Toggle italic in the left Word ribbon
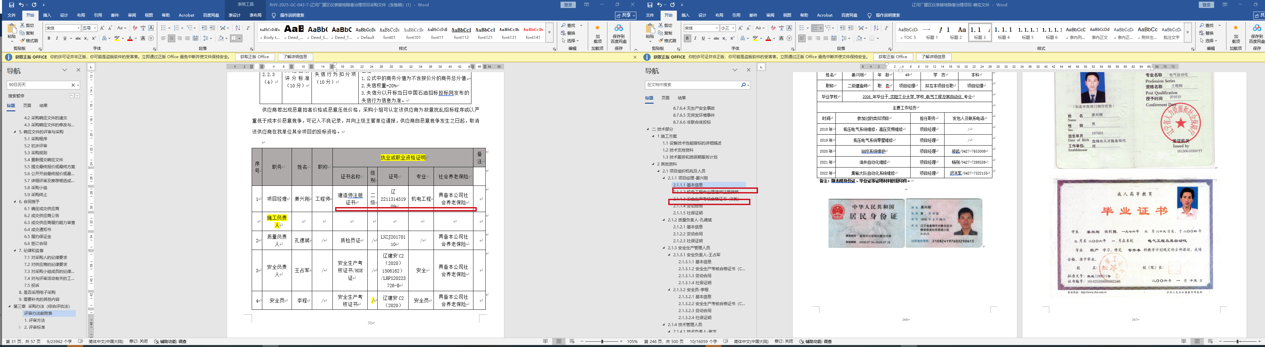The height and width of the screenshot is (347, 1265). click(57, 38)
